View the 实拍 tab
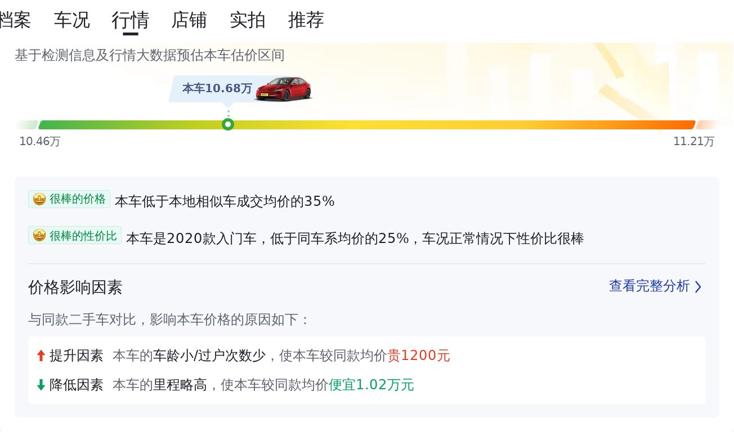Image resolution: width=734 pixels, height=432 pixels. pos(247,20)
